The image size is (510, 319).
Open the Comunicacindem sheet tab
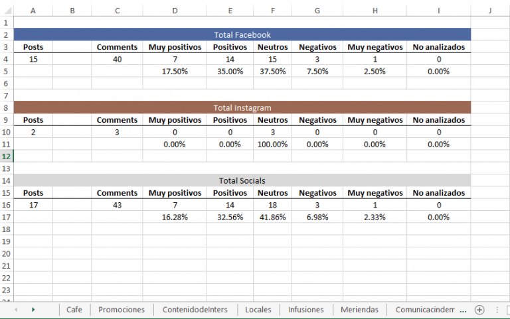click(x=425, y=310)
